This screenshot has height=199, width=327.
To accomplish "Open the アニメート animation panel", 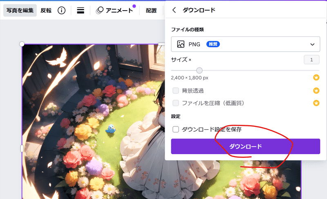I will [115, 10].
